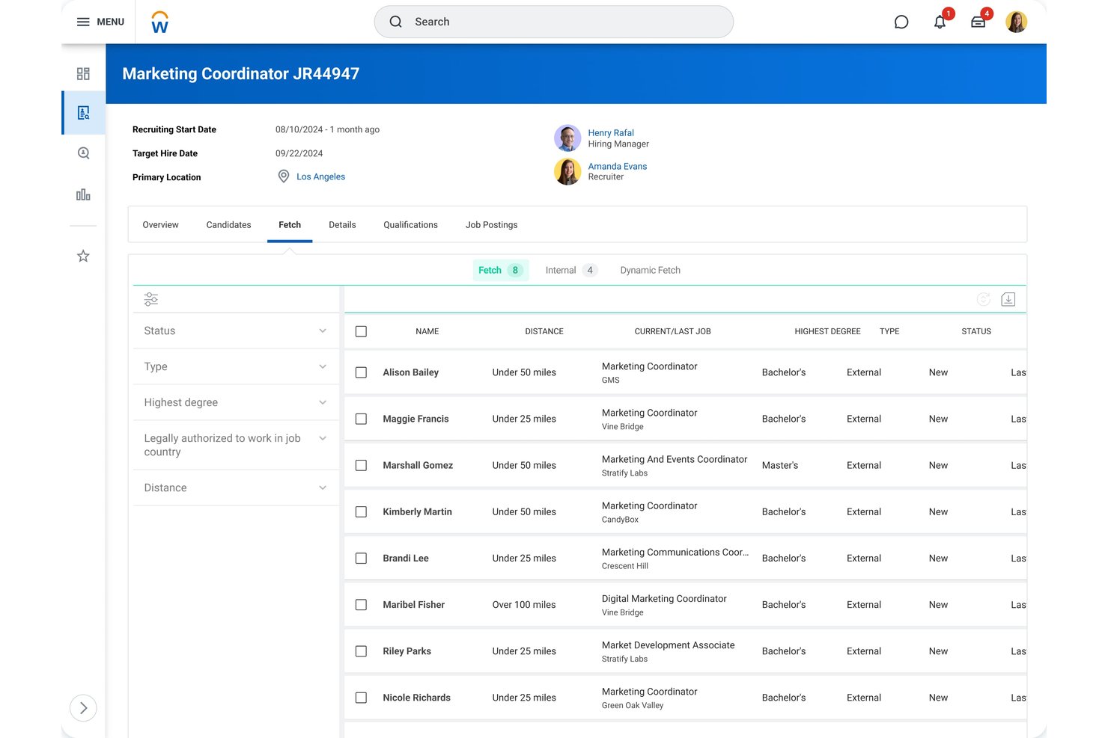Open Henry Rafal's profile link
This screenshot has height=738, width=1108.
[611, 133]
